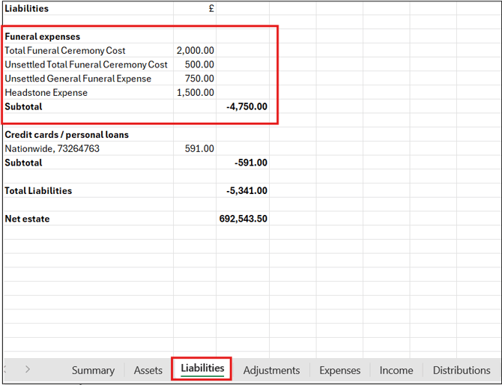This screenshot has height=385, width=502.
Task: Select the Net estate label cell
Action: (x=88, y=219)
